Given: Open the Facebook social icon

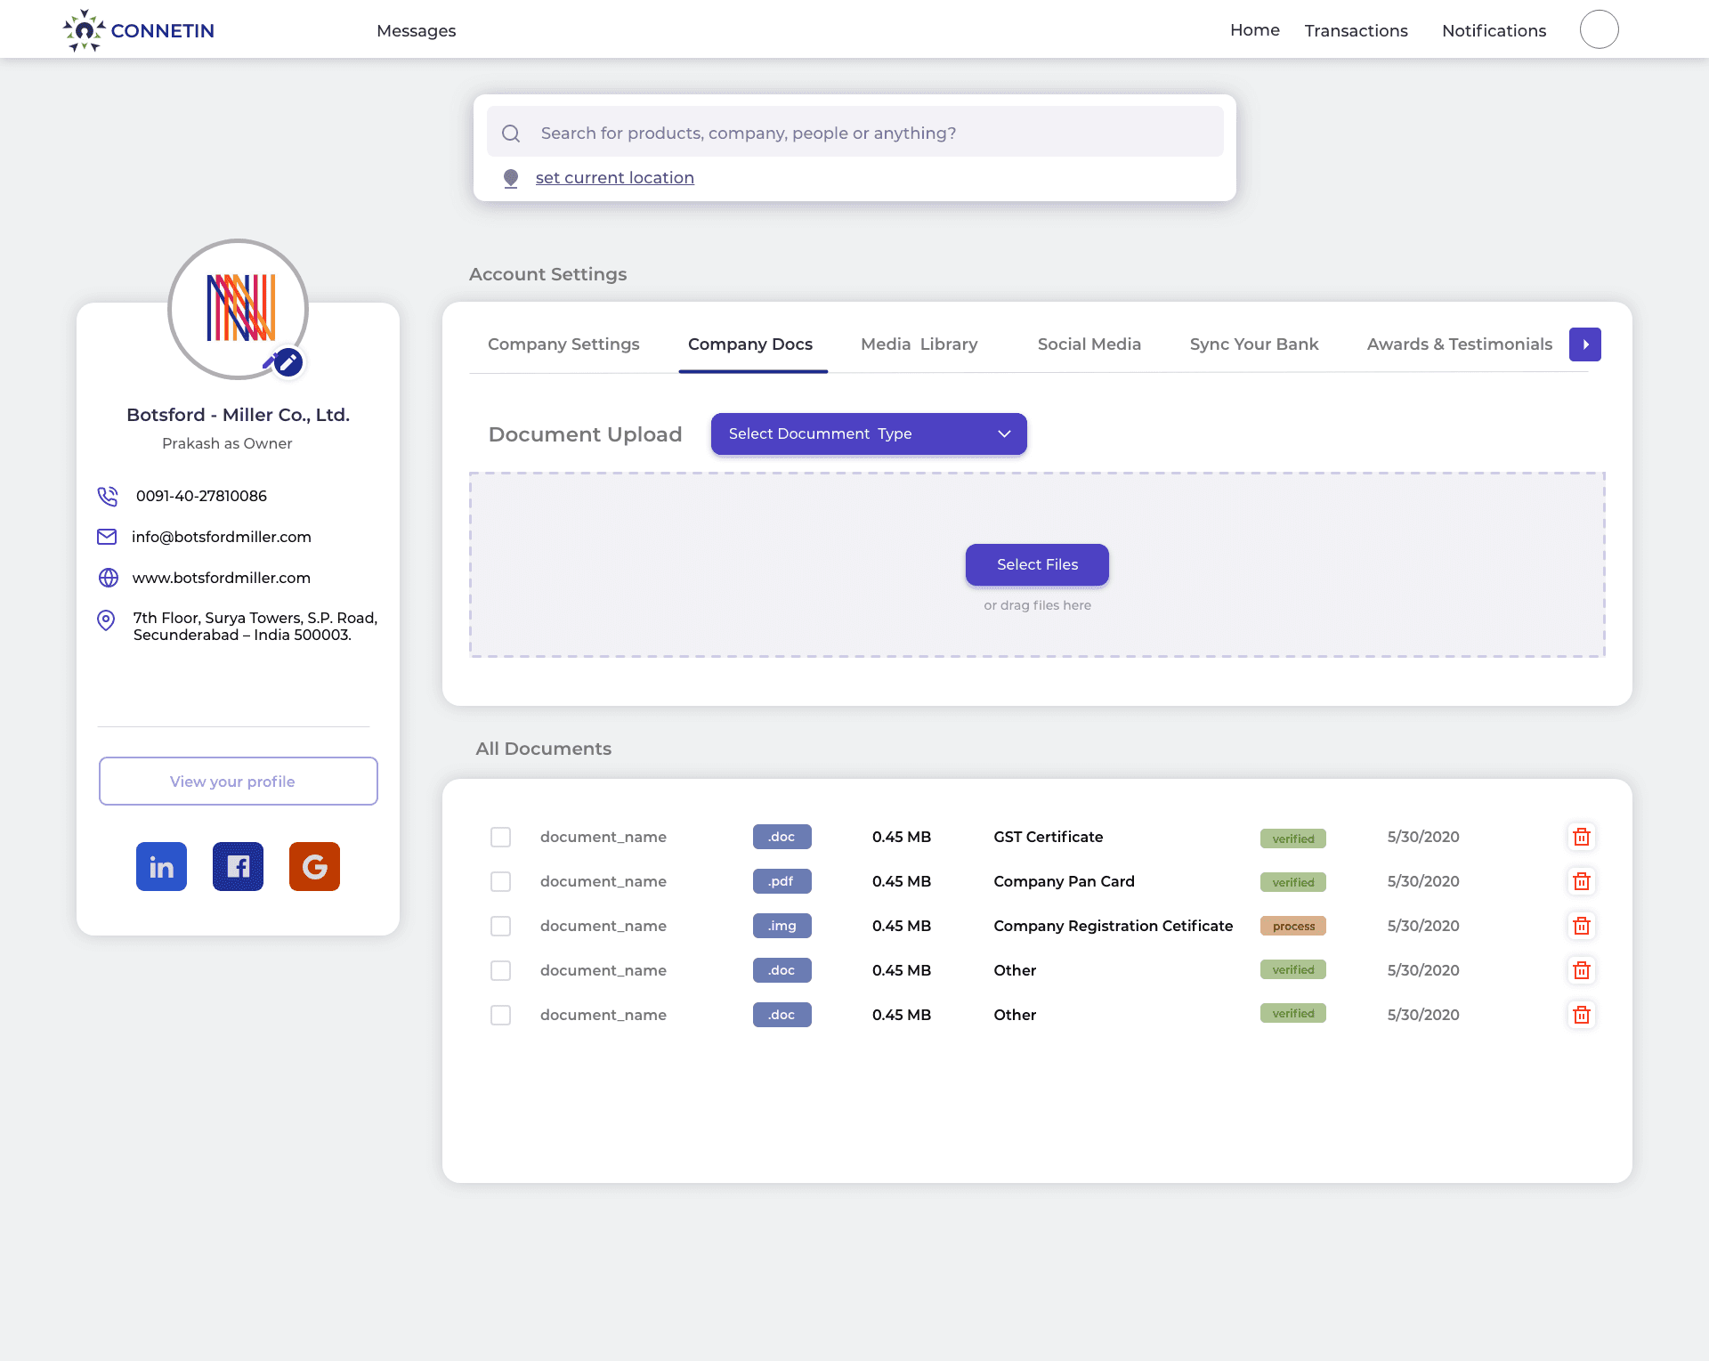Looking at the screenshot, I should (x=238, y=866).
